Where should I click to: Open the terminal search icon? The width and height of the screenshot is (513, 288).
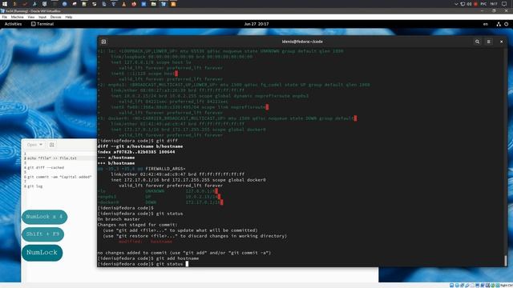coord(477,42)
